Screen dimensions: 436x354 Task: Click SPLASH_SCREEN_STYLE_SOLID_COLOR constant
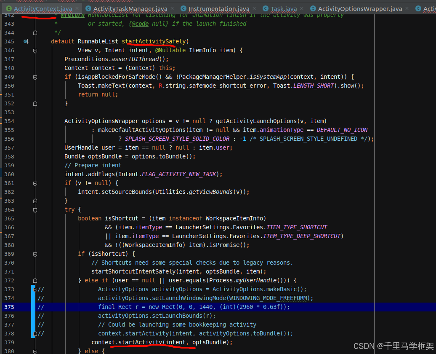(x=177, y=139)
